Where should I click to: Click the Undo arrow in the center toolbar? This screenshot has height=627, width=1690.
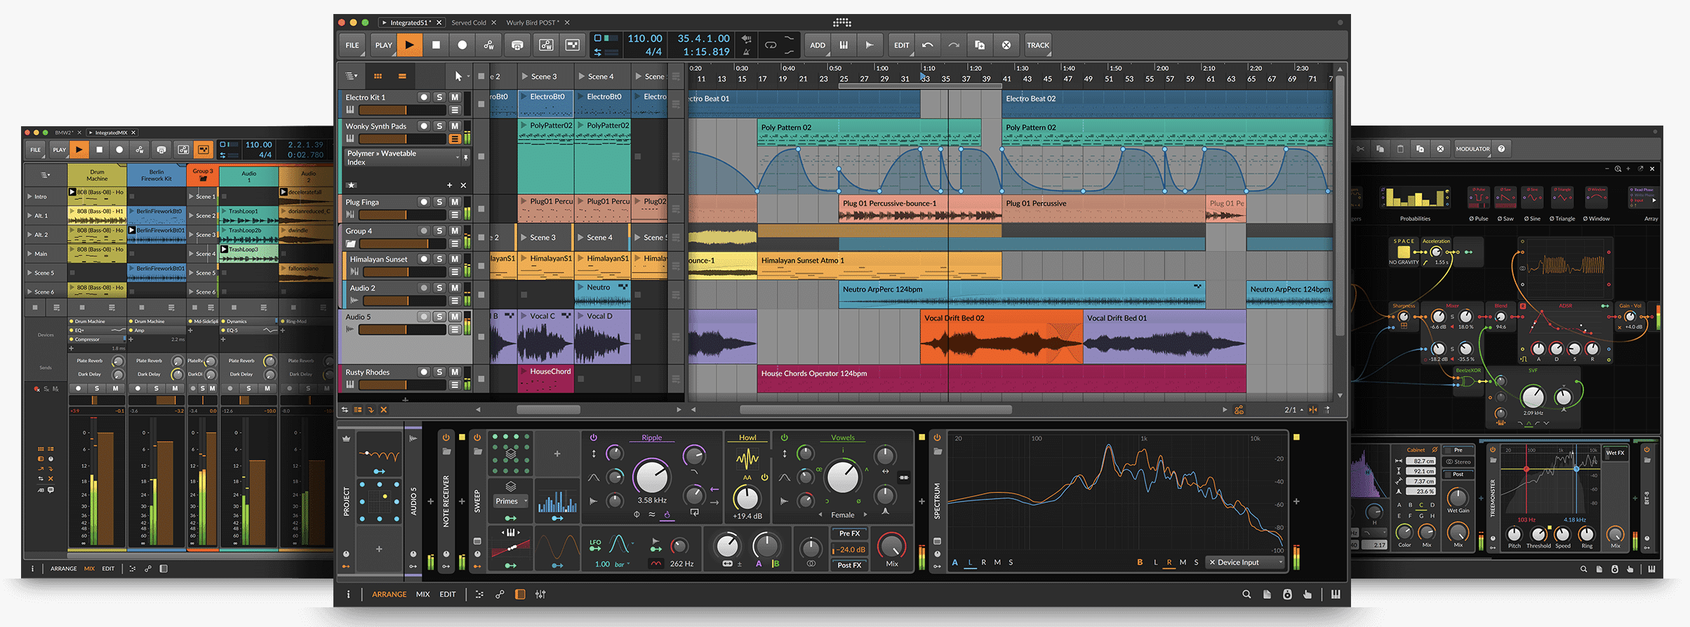928,45
